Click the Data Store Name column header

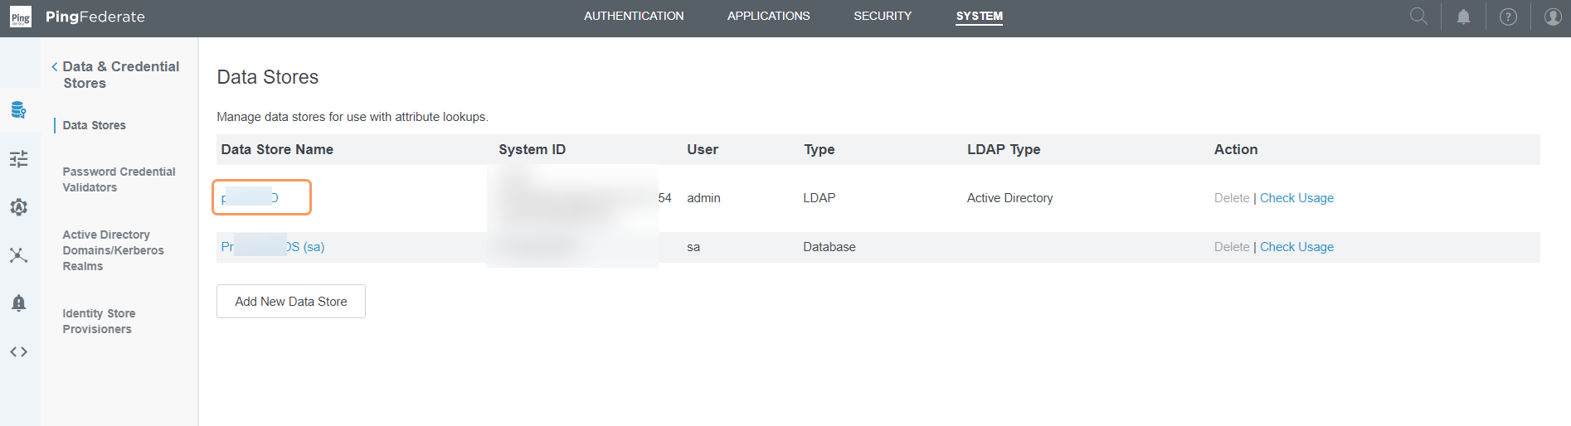point(277,149)
